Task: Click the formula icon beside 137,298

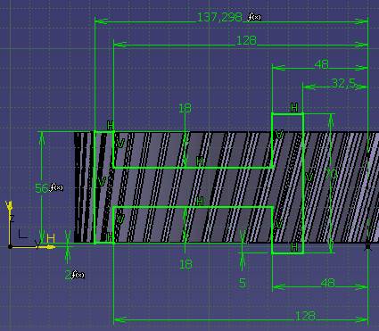Action: [254, 17]
